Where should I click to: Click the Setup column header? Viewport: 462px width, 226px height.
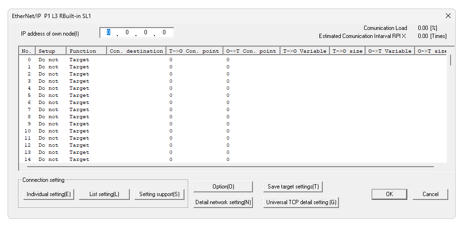pyautogui.click(x=51, y=51)
